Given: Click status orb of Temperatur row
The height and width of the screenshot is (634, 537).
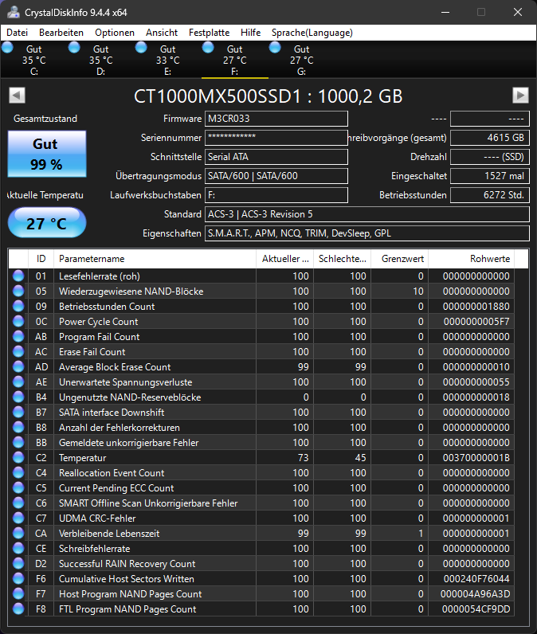Looking at the screenshot, I should coord(18,457).
